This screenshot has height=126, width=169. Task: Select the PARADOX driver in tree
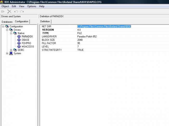27,36
